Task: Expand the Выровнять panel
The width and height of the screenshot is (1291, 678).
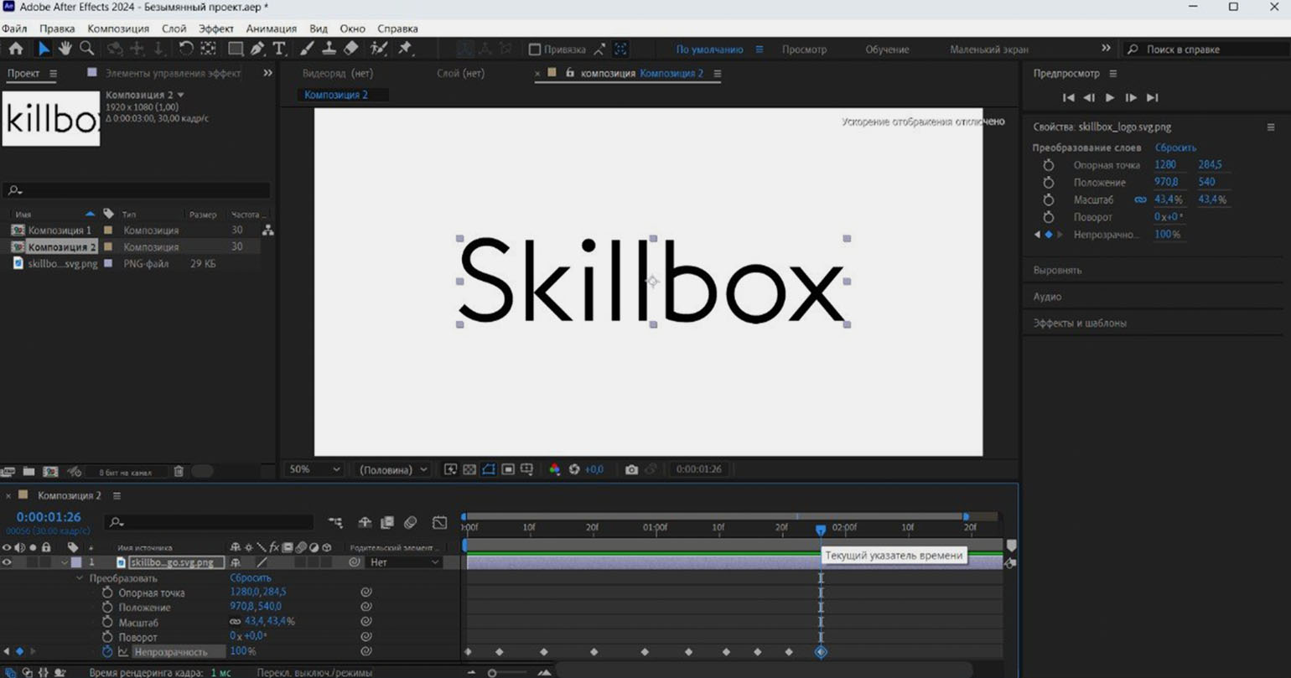Action: 1057,271
